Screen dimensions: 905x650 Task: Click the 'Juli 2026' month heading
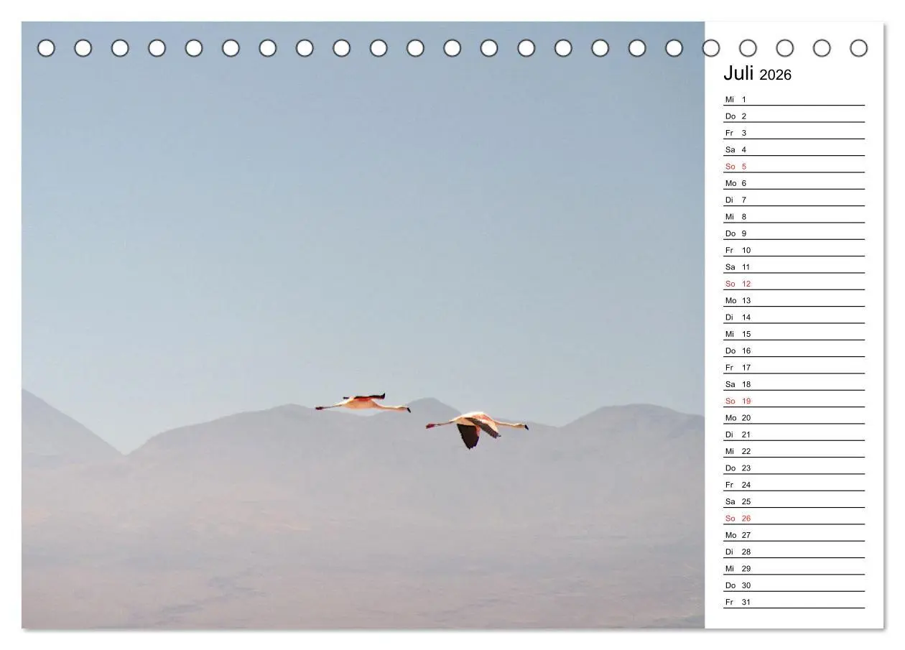[x=757, y=74]
